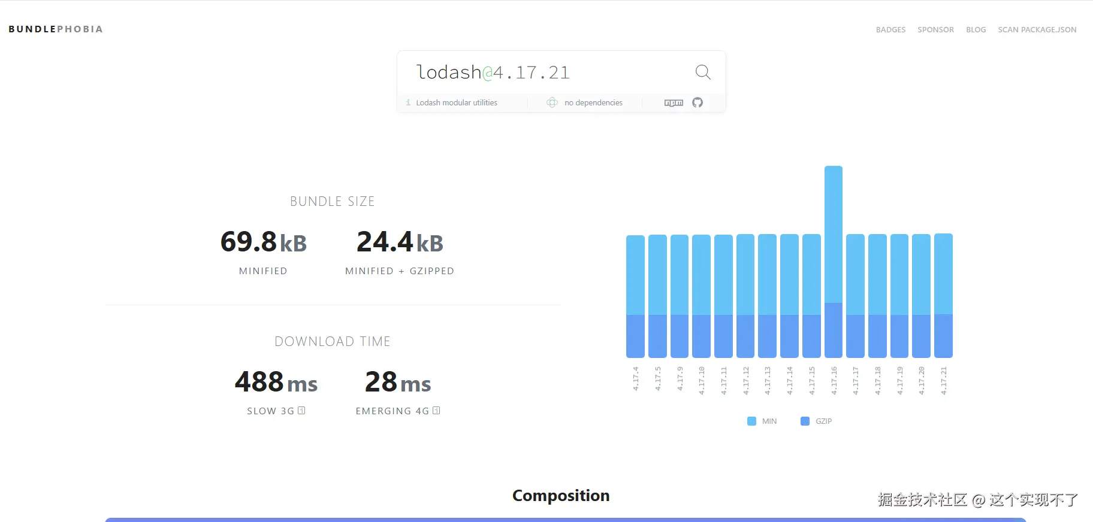This screenshot has width=1093, height=522.
Task: Click the MINIFIED + GZIPPED label
Action: [x=400, y=271]
